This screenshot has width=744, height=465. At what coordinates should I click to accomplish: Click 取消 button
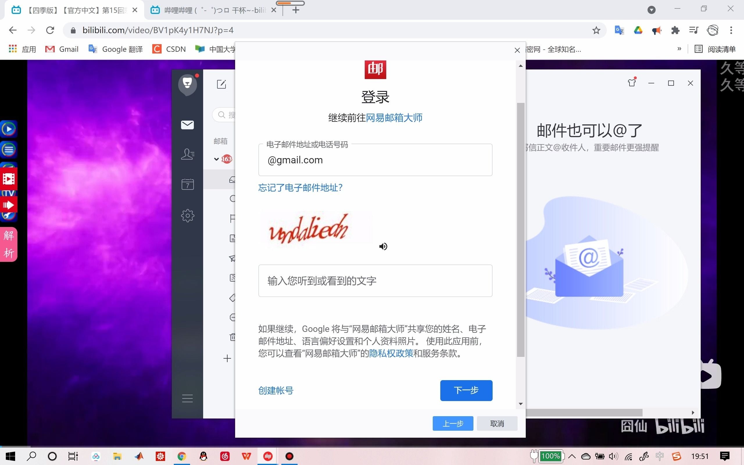pyautogui.click(x=497, y=423)
